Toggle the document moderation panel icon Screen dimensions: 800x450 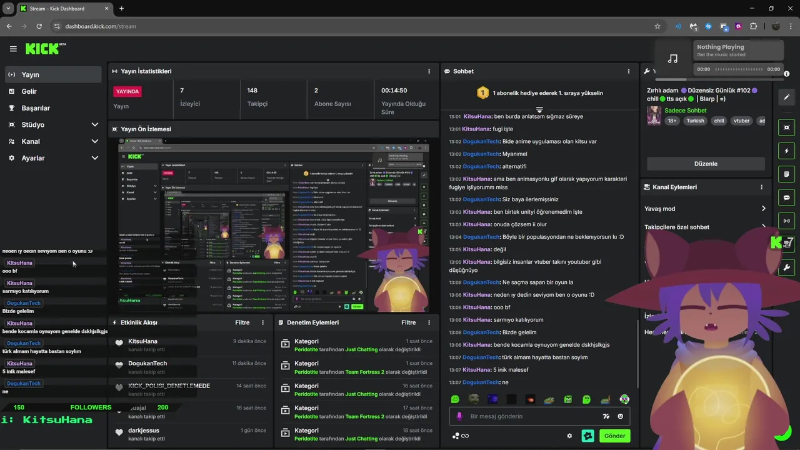(786, 174)
